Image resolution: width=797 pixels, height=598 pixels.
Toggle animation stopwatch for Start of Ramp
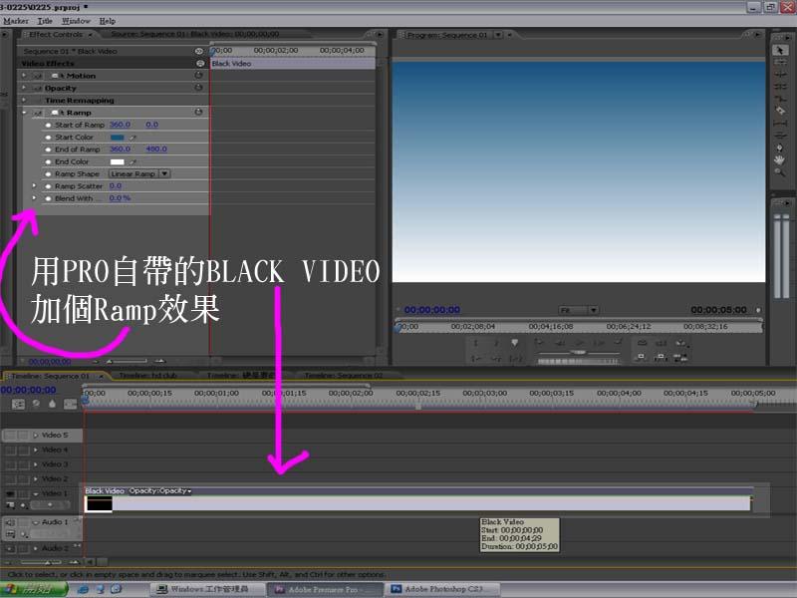click(x=48, y=126)
